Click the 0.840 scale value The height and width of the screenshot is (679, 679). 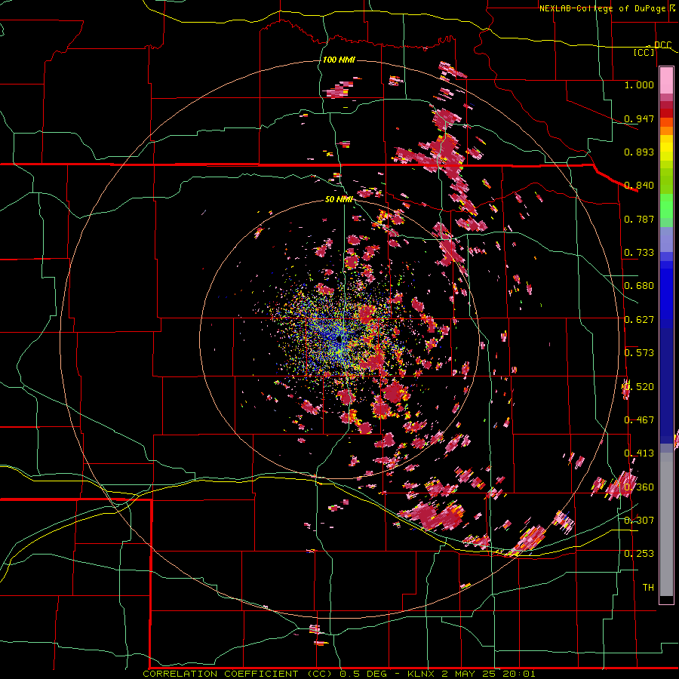pos(639,186)
